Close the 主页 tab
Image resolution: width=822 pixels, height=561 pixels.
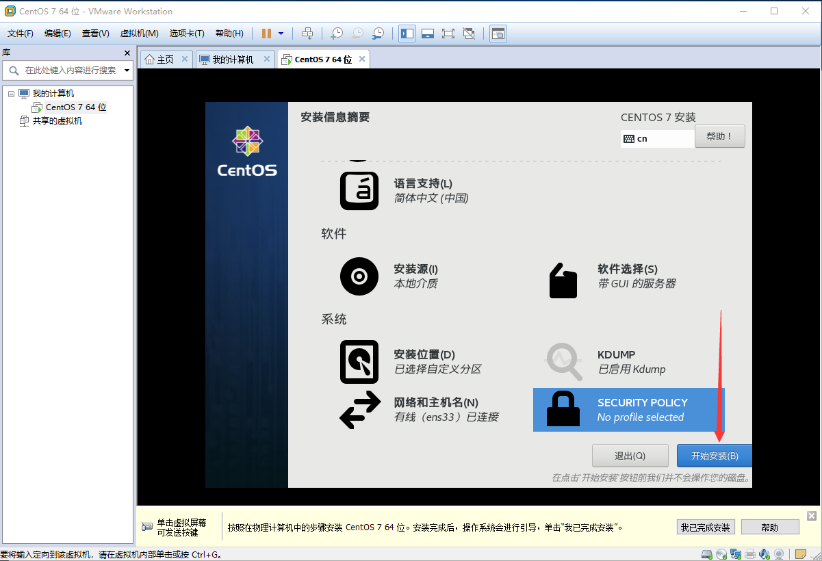184,60
